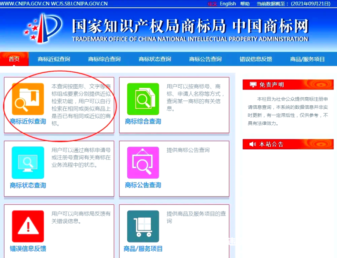Image resolution: width=337 pixels, height=258 pixels.
Task: Click the 本站公告 section header
Action: 288,144
